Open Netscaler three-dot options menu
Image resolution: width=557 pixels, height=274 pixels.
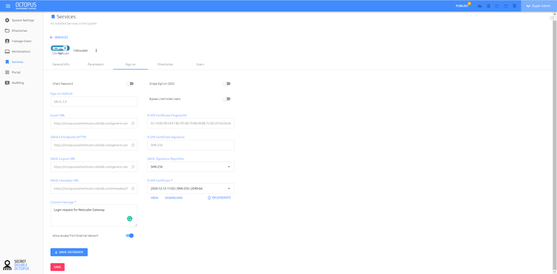click(x=96, y=50)
